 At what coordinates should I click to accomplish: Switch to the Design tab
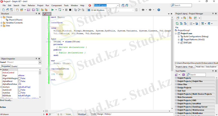(x=100, y=114)
